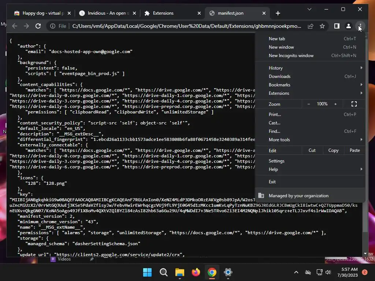Click the network tray icon

tap(319, 272)
